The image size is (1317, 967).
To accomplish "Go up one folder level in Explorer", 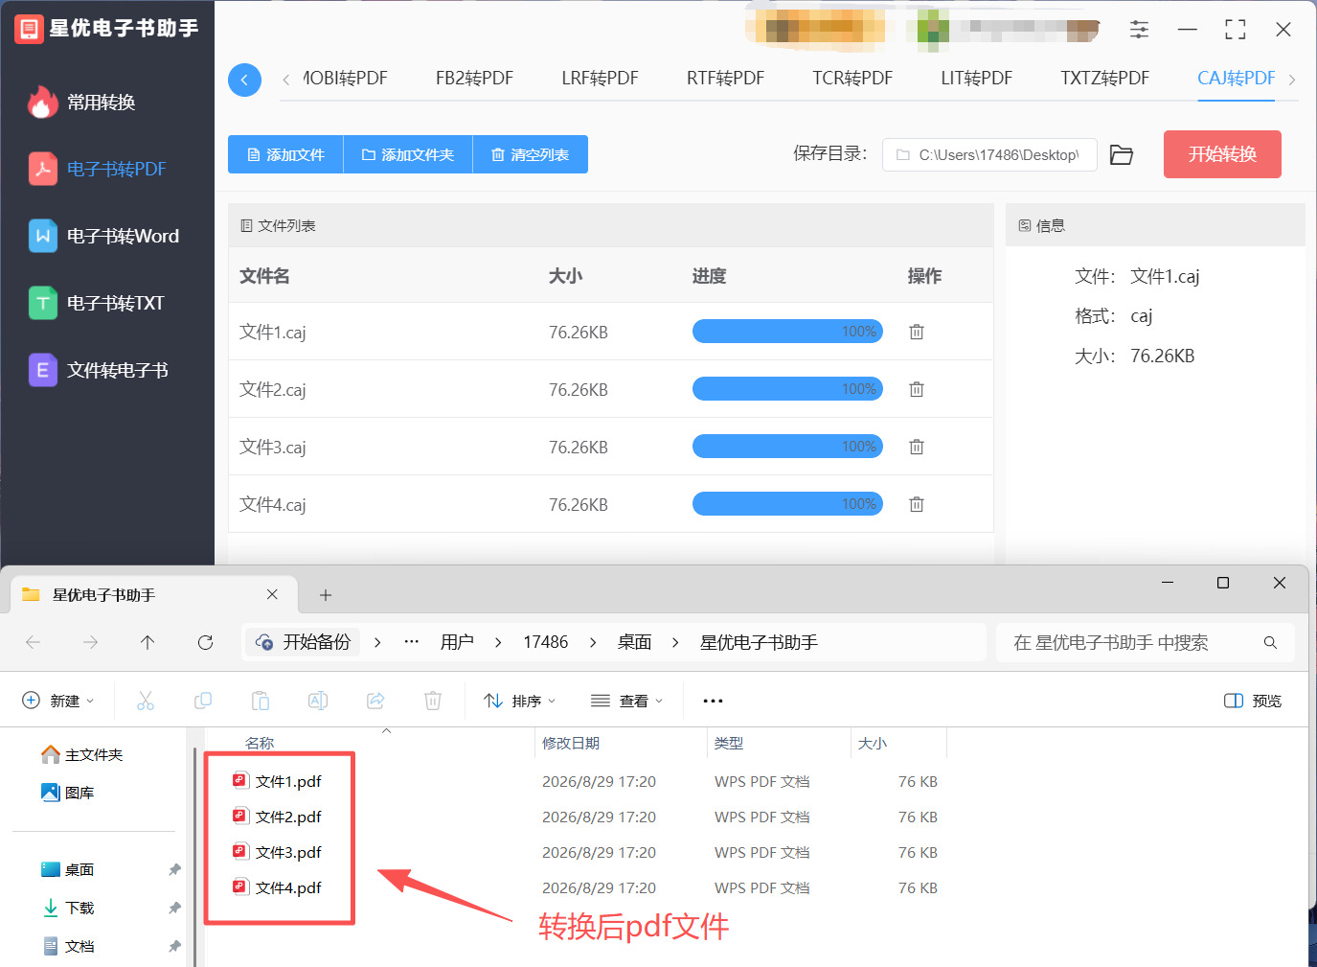I will (148, 642).
